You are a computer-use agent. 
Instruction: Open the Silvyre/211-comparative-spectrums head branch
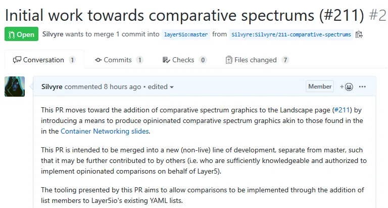pyautogui.click(x=290, y=35)
